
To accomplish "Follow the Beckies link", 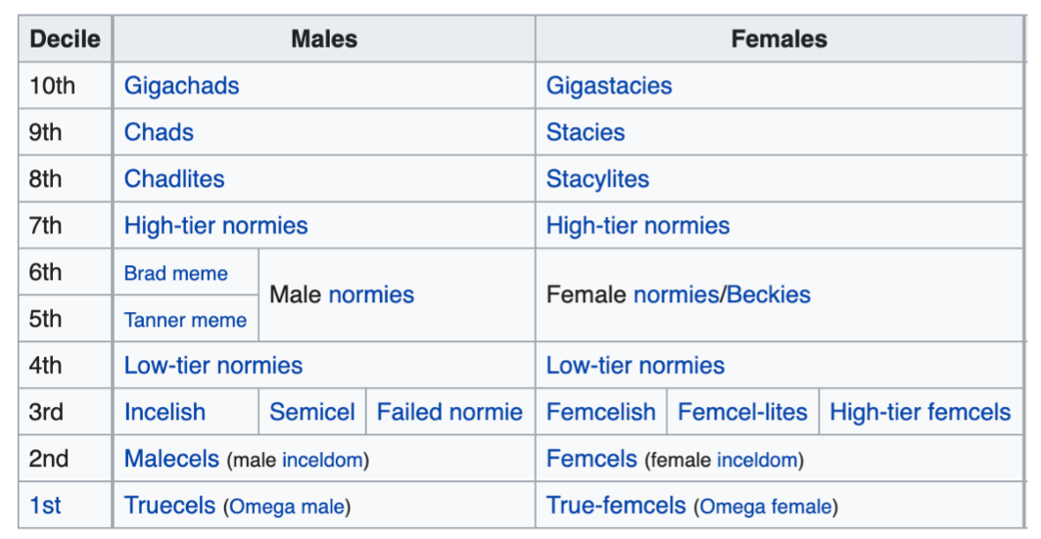I will [769, 294].
